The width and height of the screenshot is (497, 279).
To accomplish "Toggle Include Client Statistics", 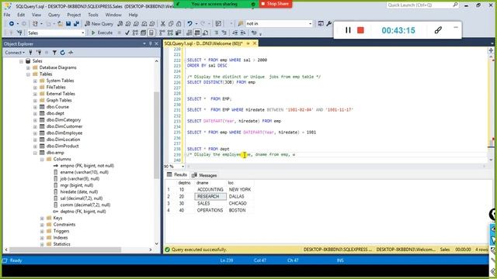I will click(x=178, y=33).
